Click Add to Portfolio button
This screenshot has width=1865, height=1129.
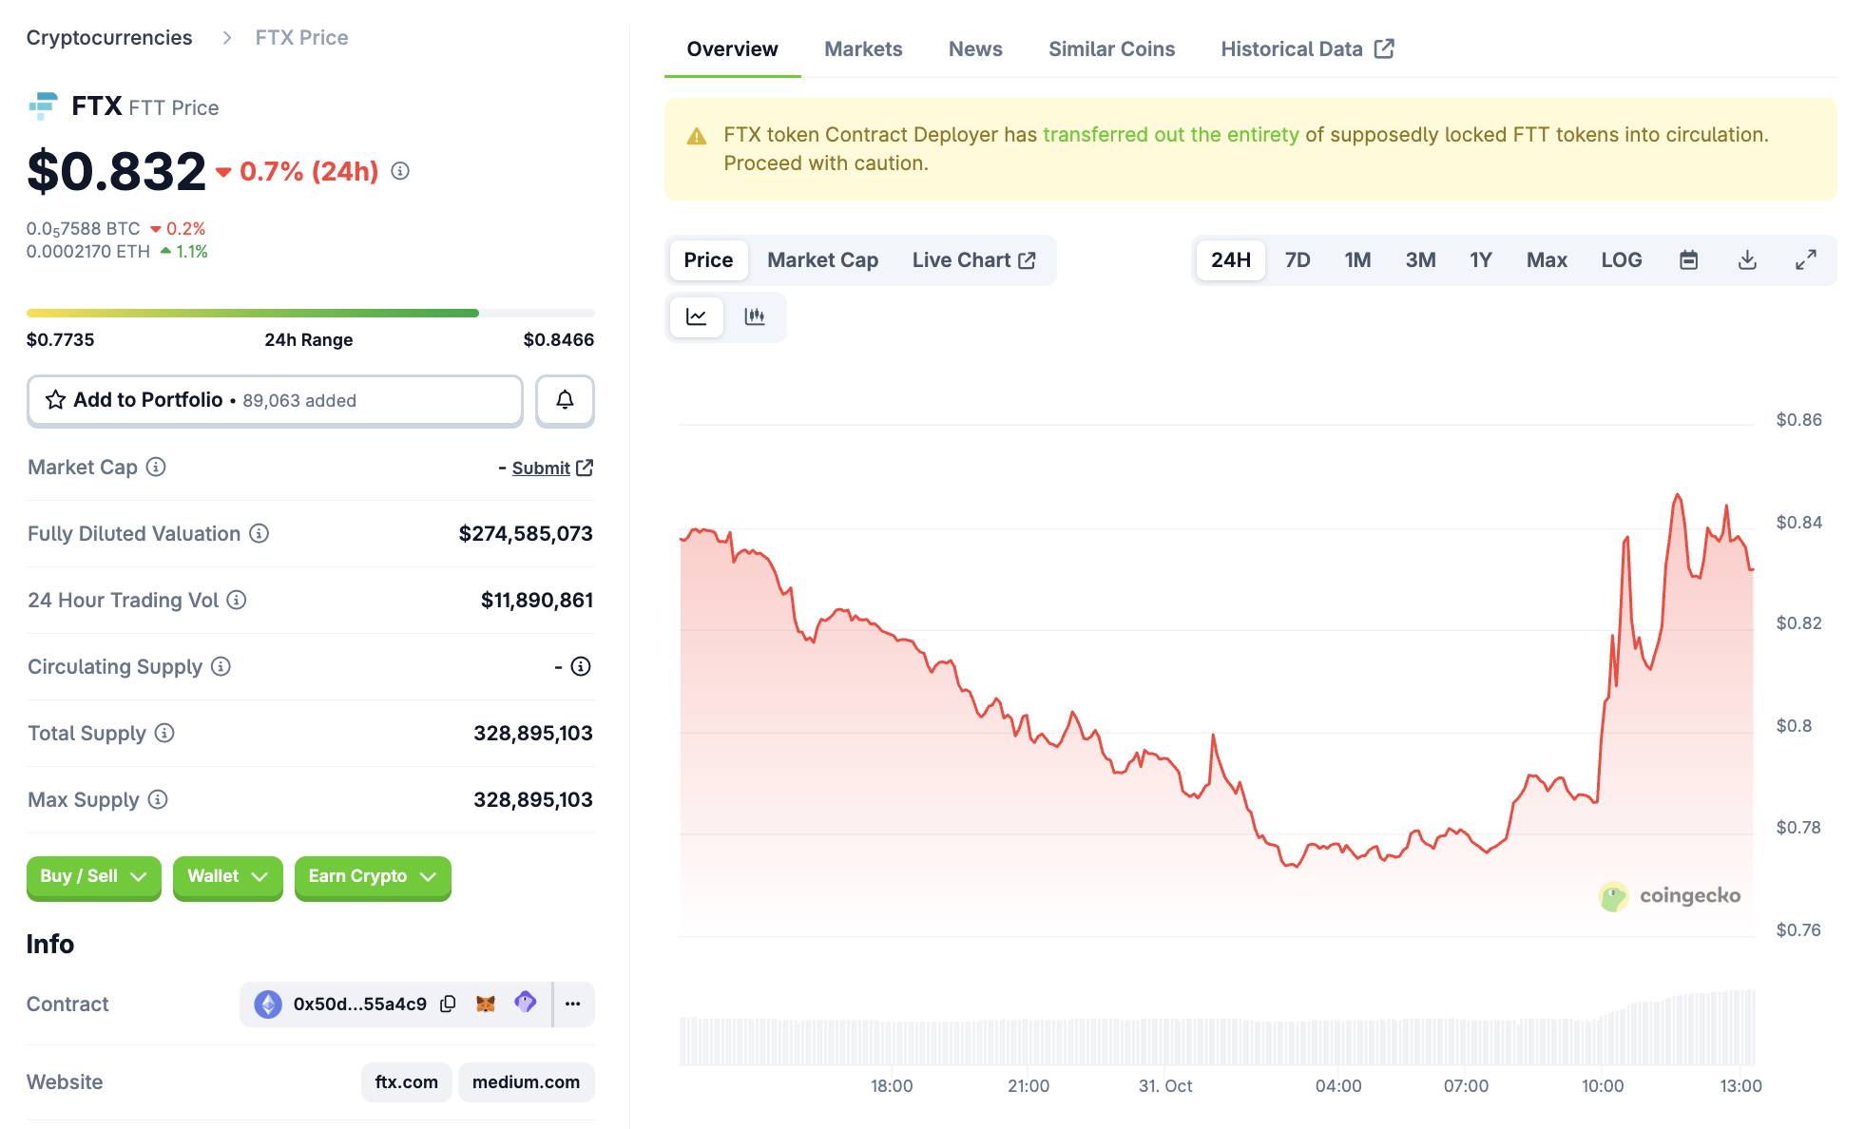[x=275, y=400]
